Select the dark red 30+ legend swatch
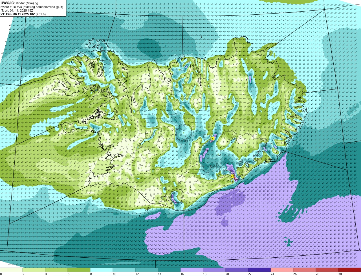 [x=350, y=270]
